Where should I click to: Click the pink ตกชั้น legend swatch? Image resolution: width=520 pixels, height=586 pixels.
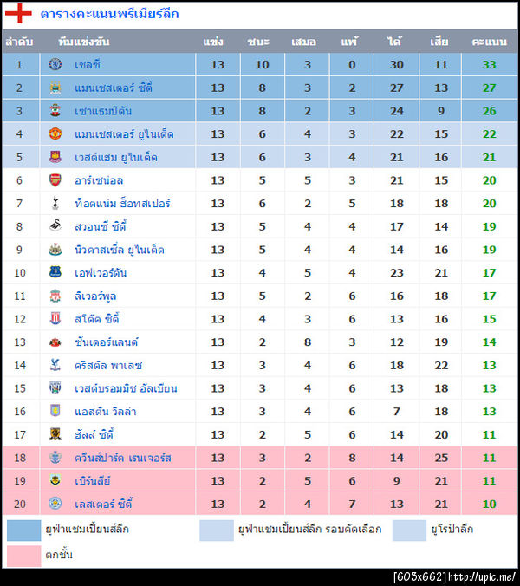tap(23, 556)
